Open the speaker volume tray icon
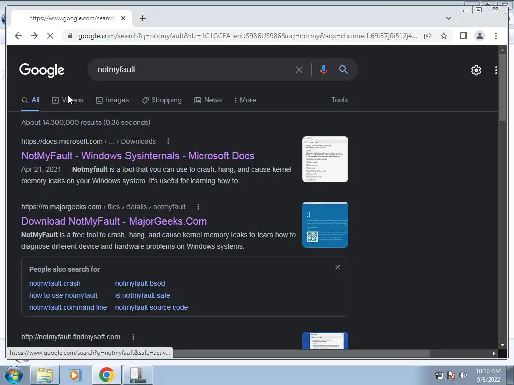The image size is (514, 385). tap(463, 375)
